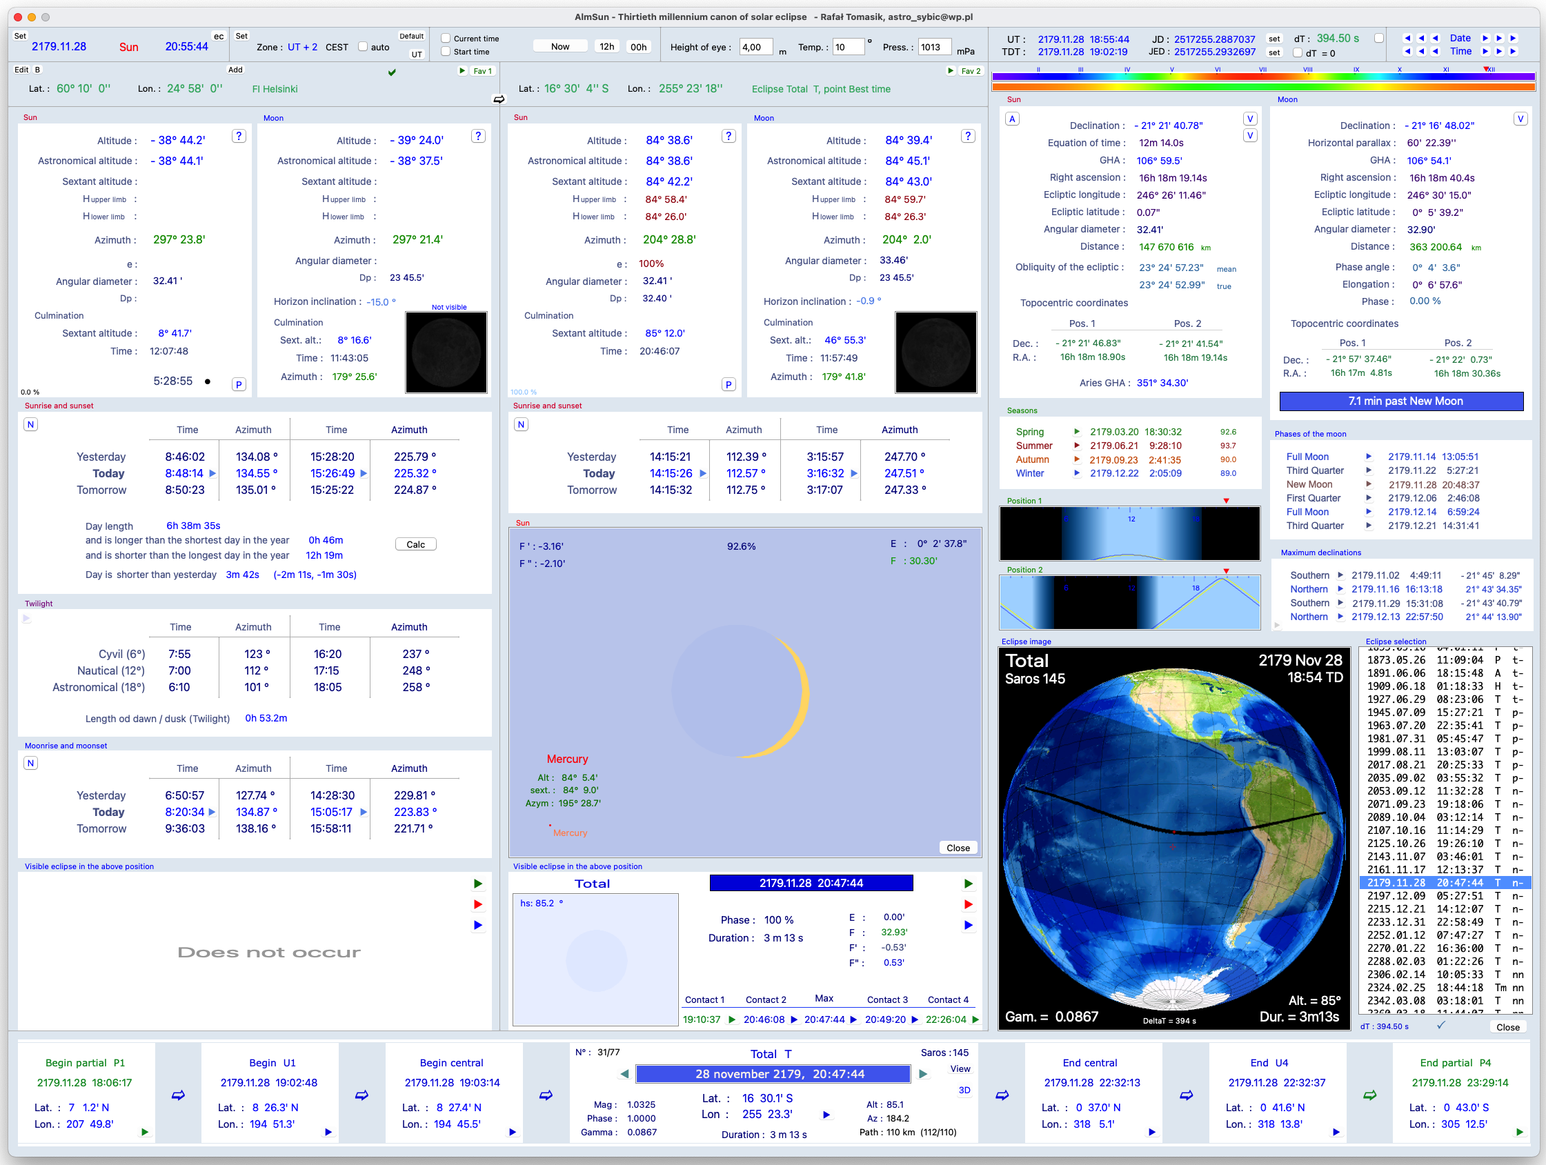
Task: Click the checkmark next to dT : 394.50 s
Action: 1440,1025
